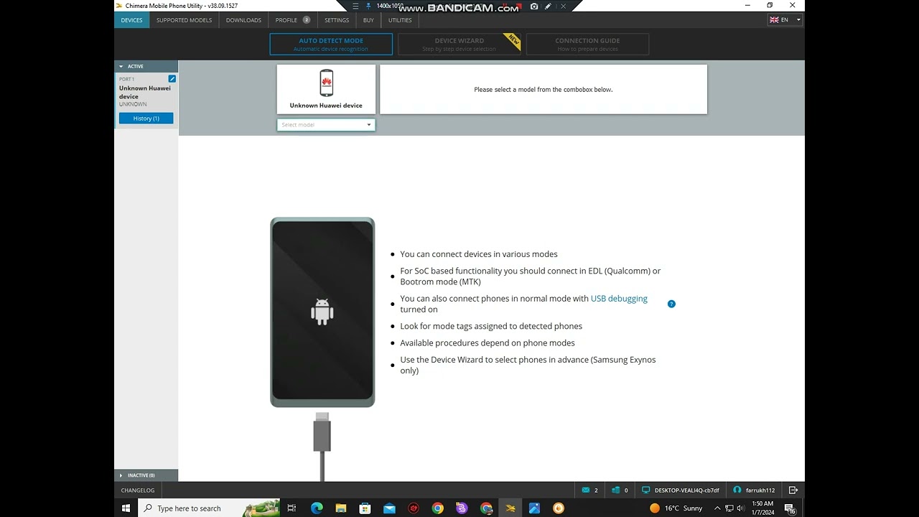The height and width of the screenshot is (517, 919).
Task: Open the Select model combobox
Action: coord(326,125)
